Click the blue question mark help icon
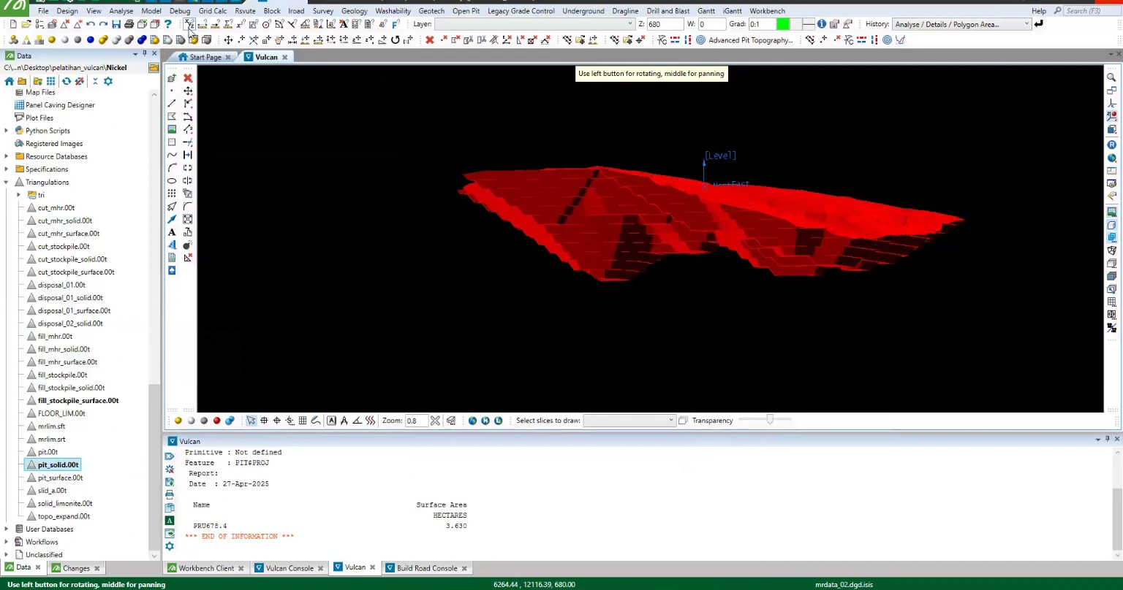This screenshot has height=590, width=1123. click(x=167, y=24)
